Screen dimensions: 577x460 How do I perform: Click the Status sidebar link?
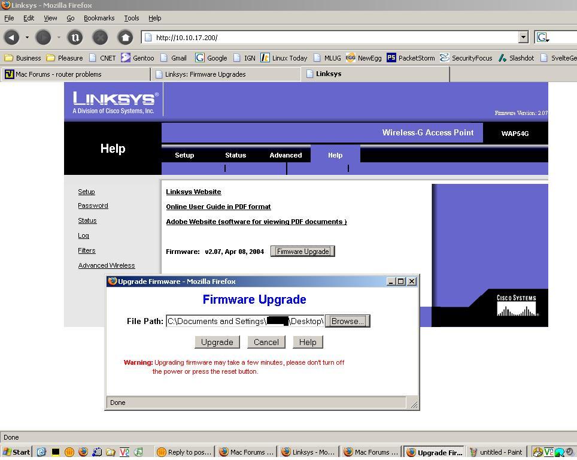pyautogui.click(x=87, y=220)
